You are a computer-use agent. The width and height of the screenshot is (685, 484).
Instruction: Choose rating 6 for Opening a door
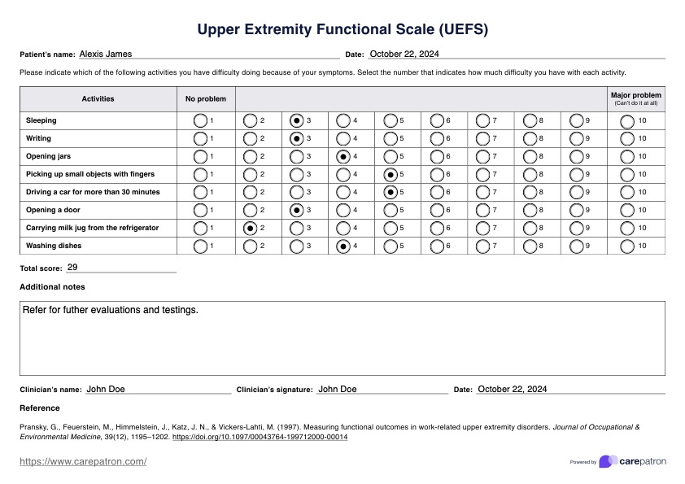click(x=437, y=210)
